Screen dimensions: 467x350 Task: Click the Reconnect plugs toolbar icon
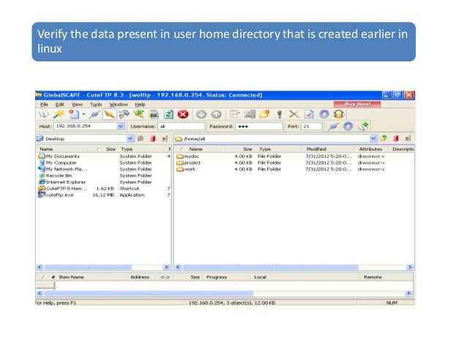(x=124, y=114)
